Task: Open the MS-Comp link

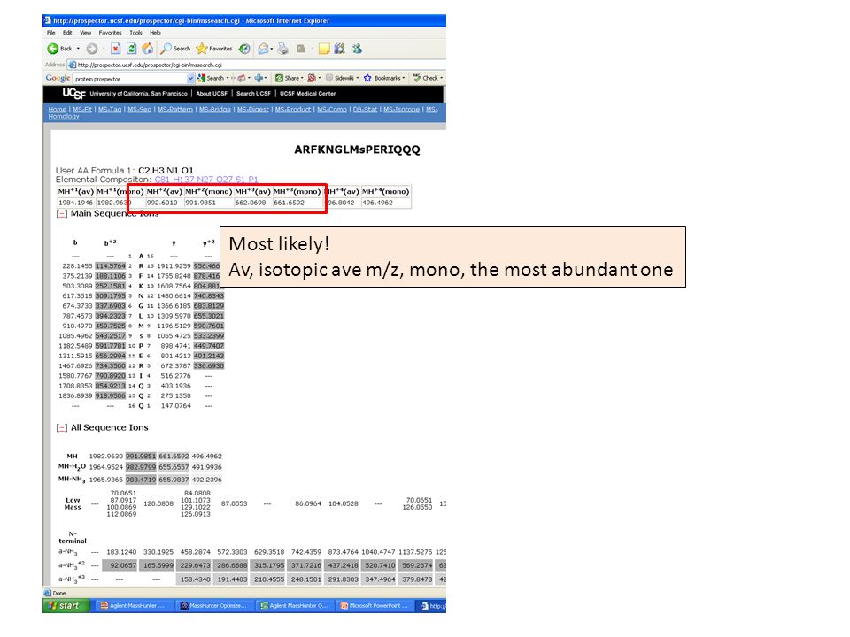Action: [x=332, y=110]
